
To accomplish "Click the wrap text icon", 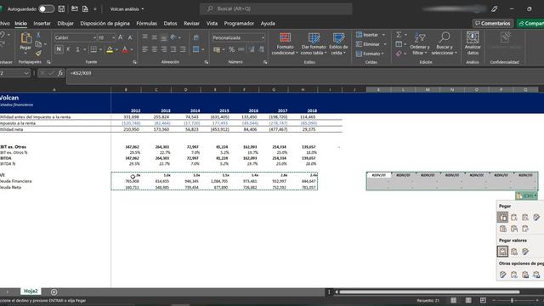I will (x=196, y=37).
